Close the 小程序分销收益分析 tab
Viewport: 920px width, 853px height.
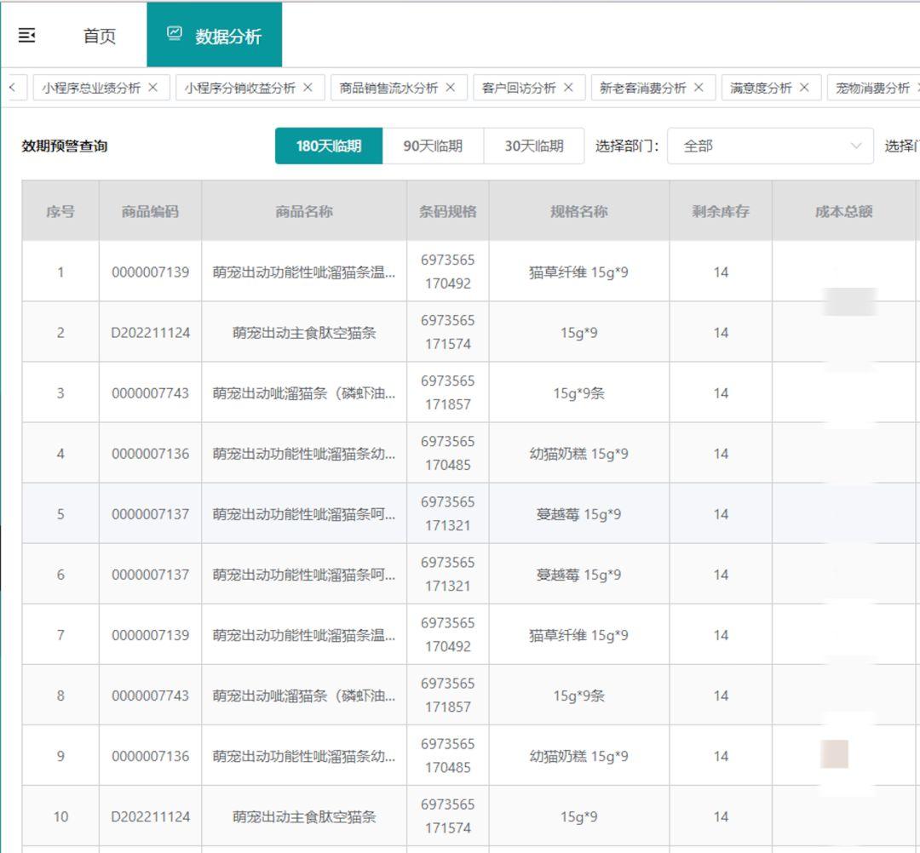(308, 88)
